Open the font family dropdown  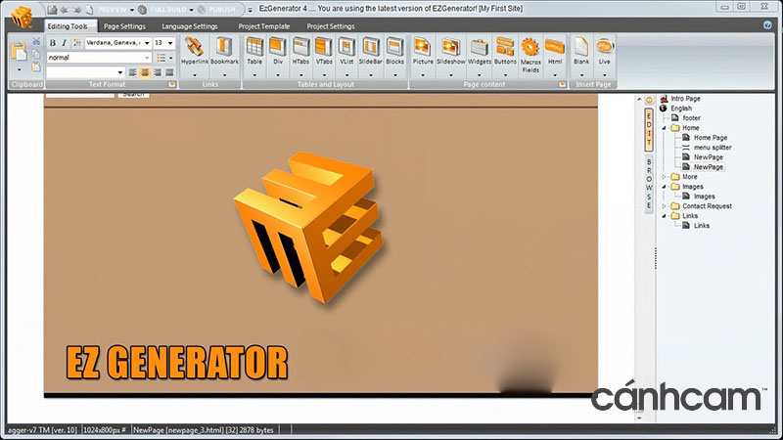tap(147, 43)
